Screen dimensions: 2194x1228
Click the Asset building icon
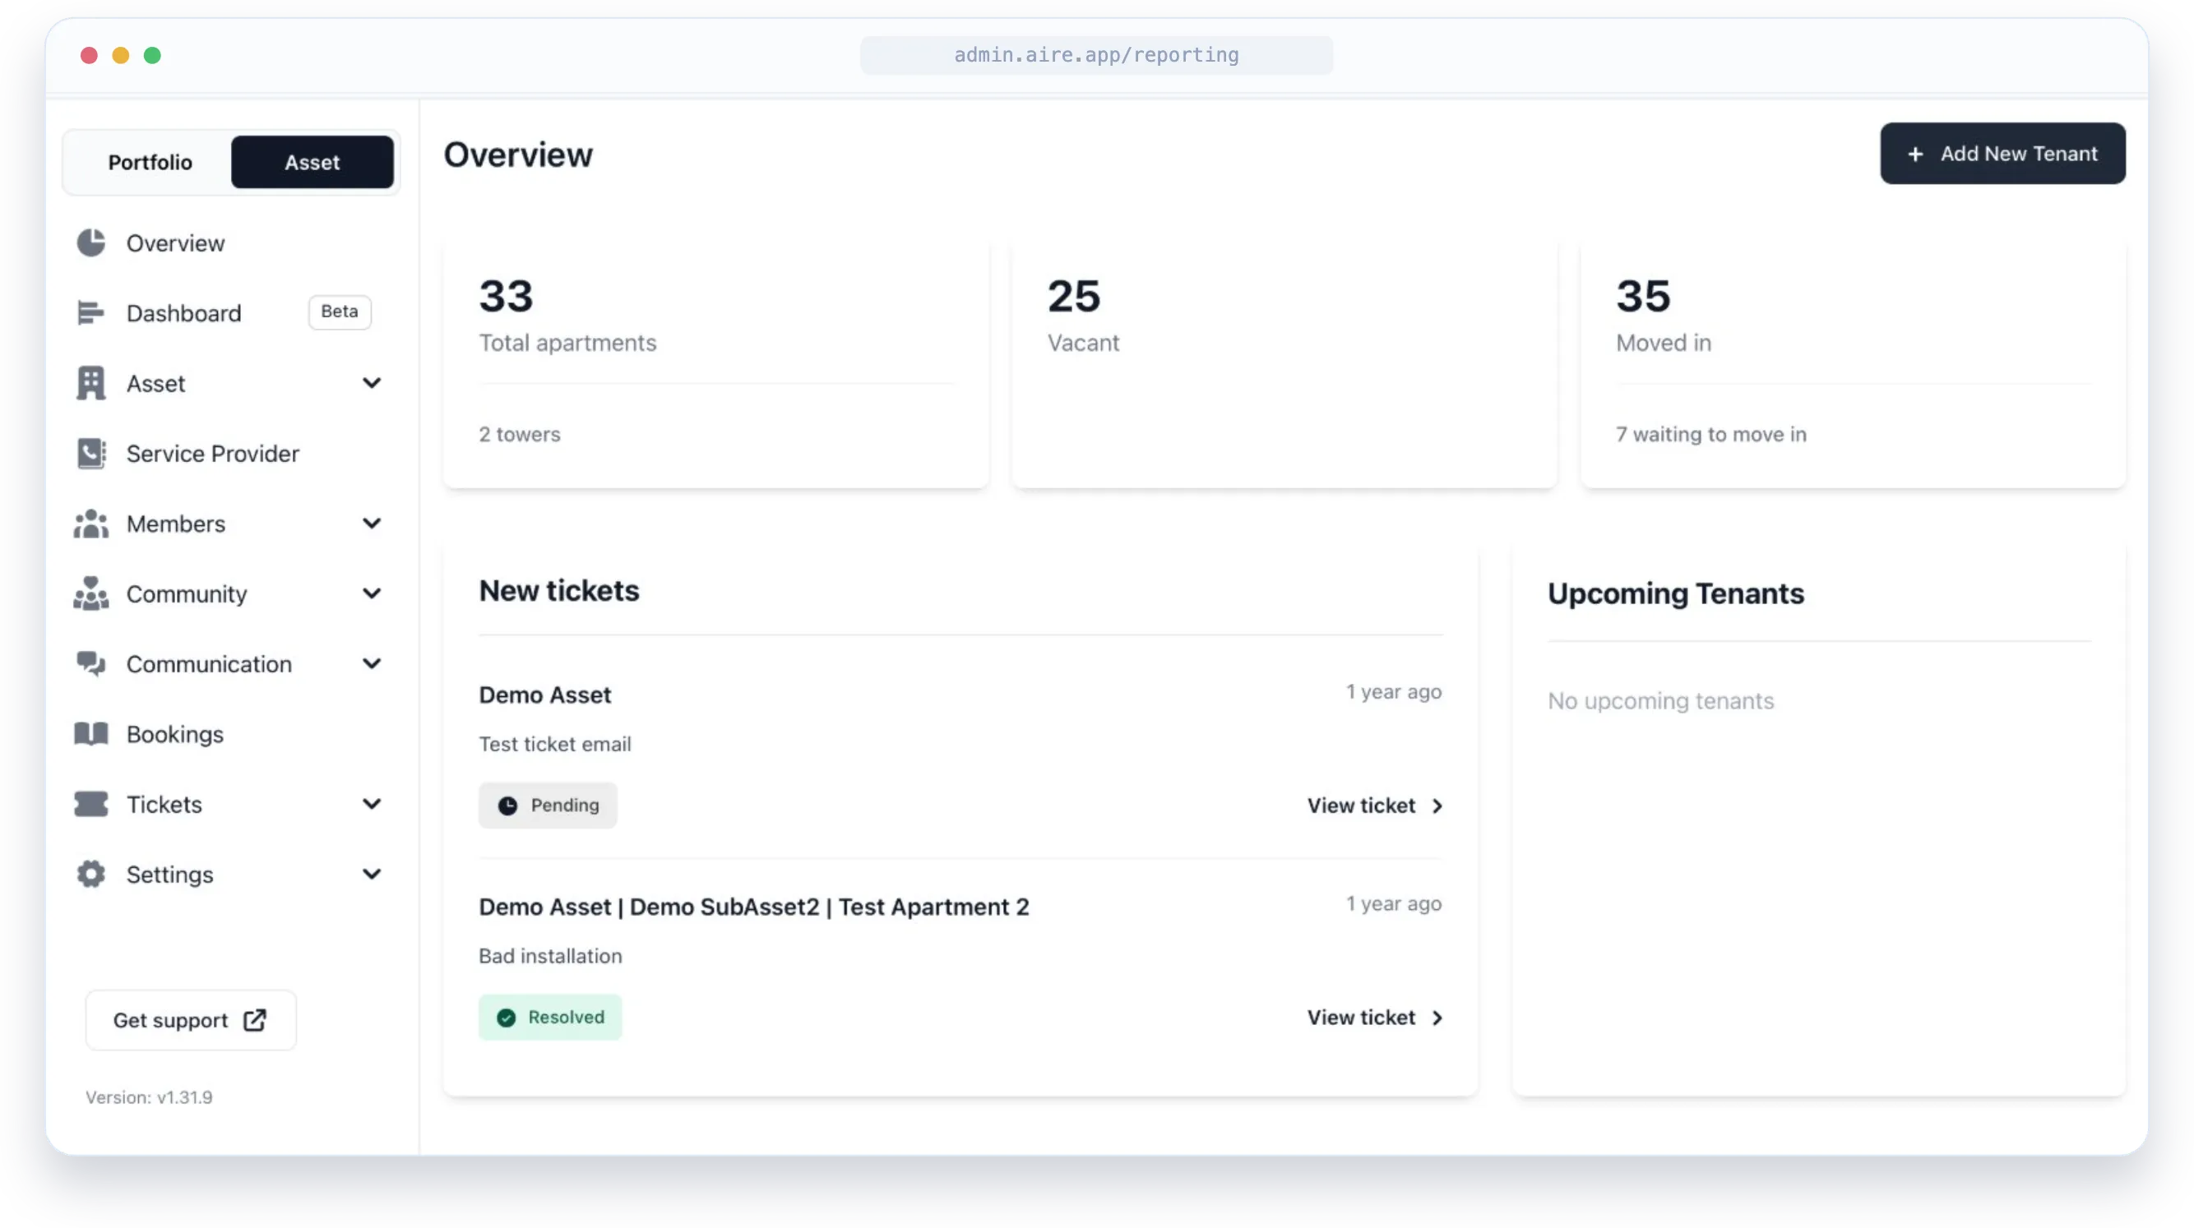[91, 383]
